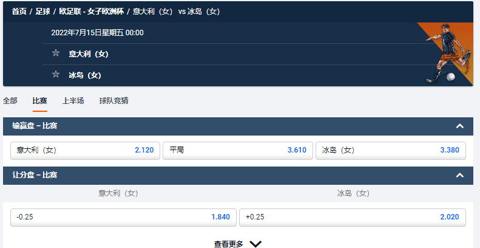The width and height of the screenshot is (480, 248).
Task: Open 足球 in the breadcrumb
Action: pos(42,12)
